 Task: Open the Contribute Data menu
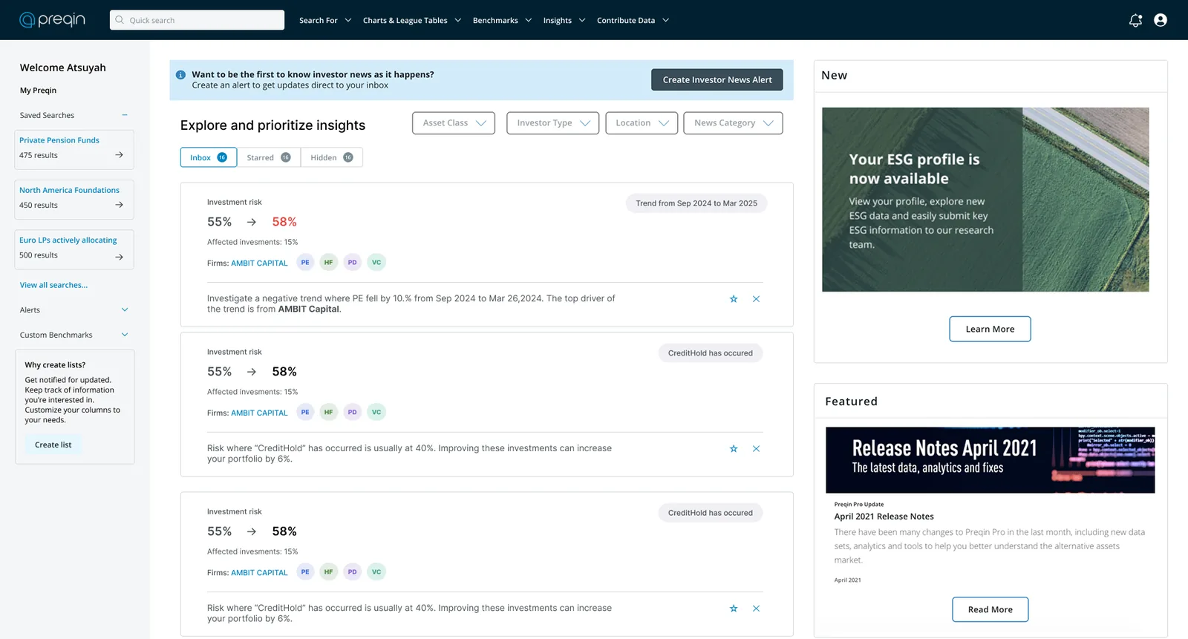(633, 20)
